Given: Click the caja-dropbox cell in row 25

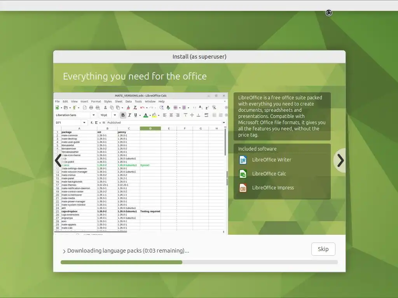Looking at the screenshot, I should point(79,211).
